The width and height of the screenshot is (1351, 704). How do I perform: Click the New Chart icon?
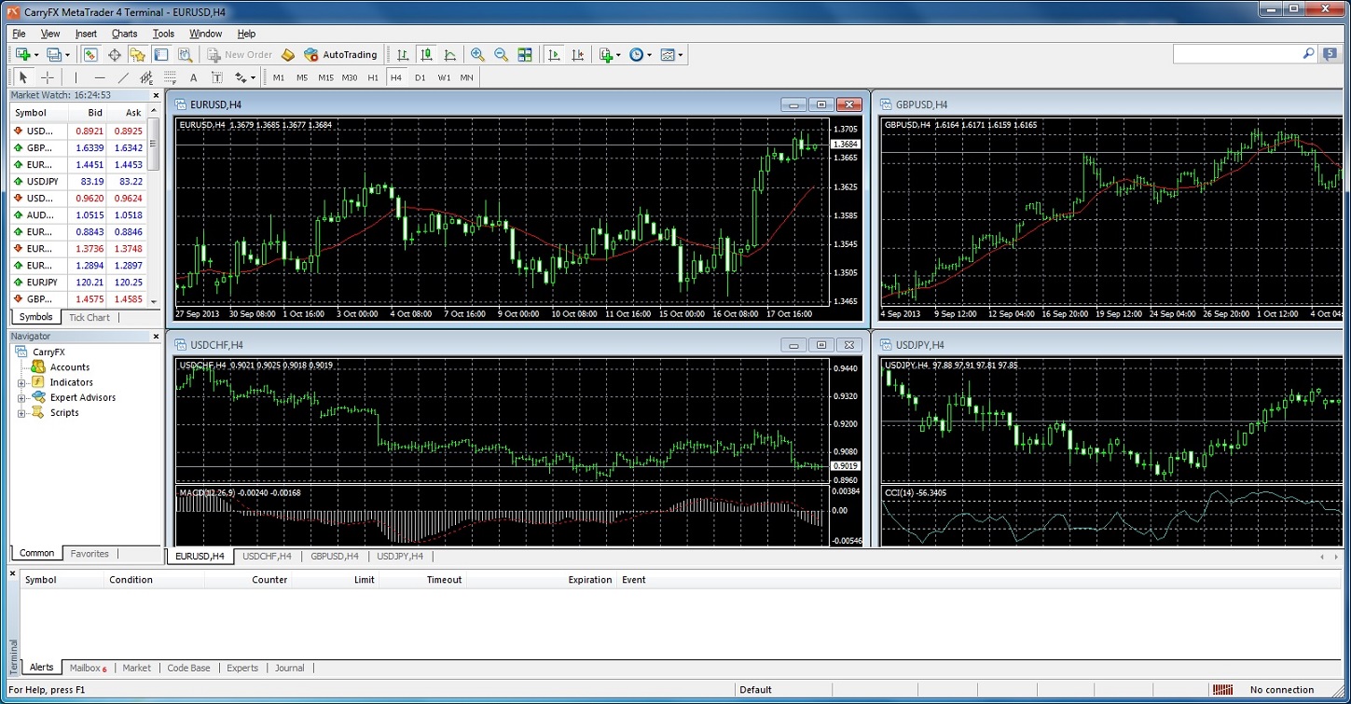[23, 55]
